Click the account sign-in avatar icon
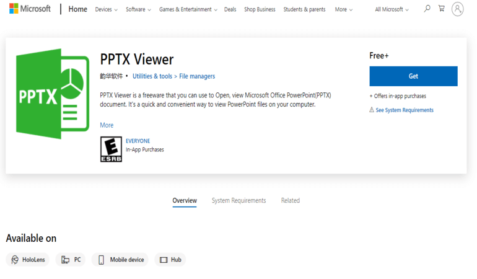Viewport: 477px width, 279px height. pyautogui.click(x=457, y=9)
